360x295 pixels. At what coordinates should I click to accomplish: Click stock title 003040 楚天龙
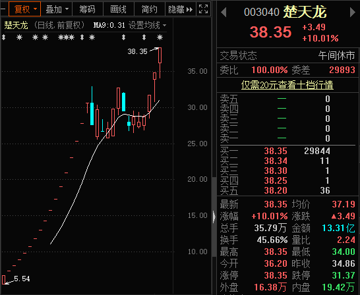[285, 12]
